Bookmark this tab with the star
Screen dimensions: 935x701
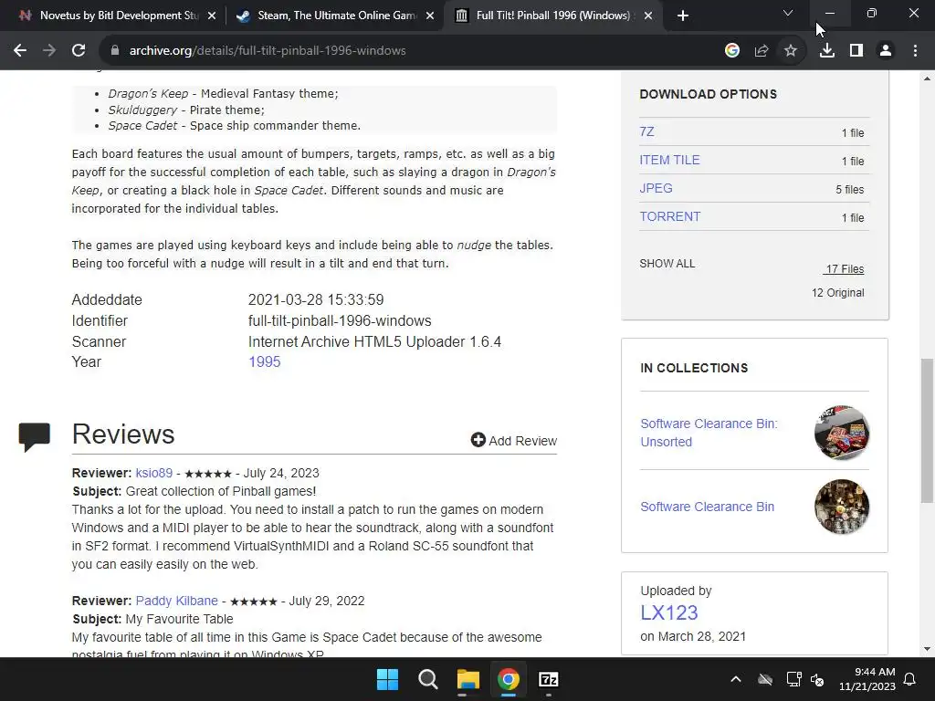790,51
